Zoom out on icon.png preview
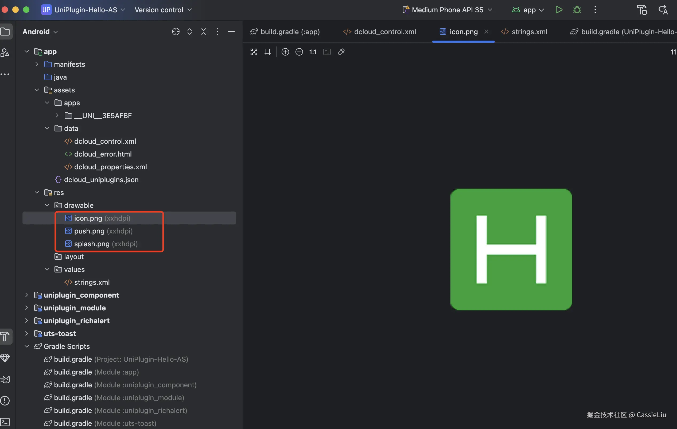The image size is (677, 429). [299, 52]
